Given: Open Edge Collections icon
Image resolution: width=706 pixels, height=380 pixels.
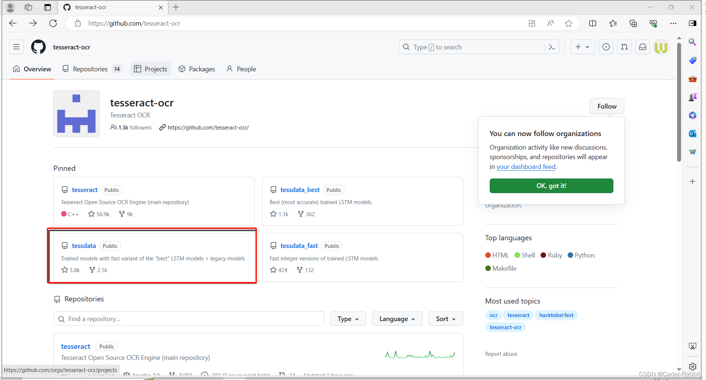Looking at the screenshot, I should (x=633, y=23).
